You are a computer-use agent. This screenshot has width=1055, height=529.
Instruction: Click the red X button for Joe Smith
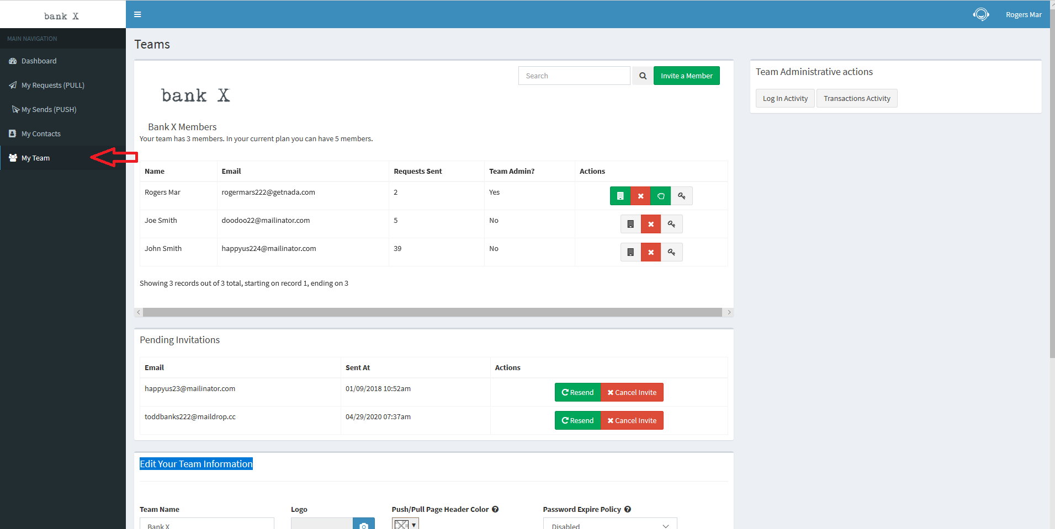pos(651,224)
